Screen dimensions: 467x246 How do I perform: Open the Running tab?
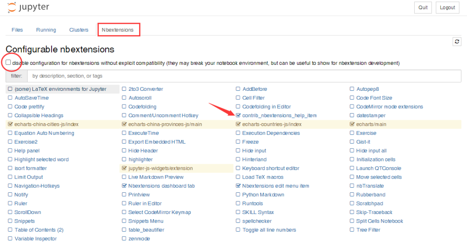pyautogui.click(x=46, y=30)
